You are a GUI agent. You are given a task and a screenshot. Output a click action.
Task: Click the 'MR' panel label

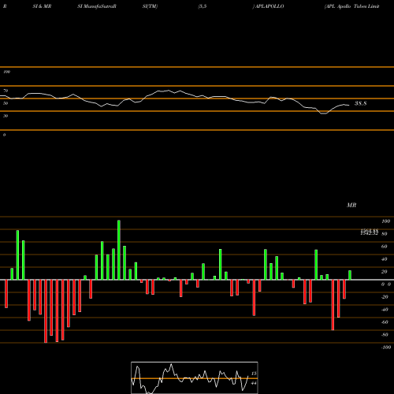click(x=351, y=205)
